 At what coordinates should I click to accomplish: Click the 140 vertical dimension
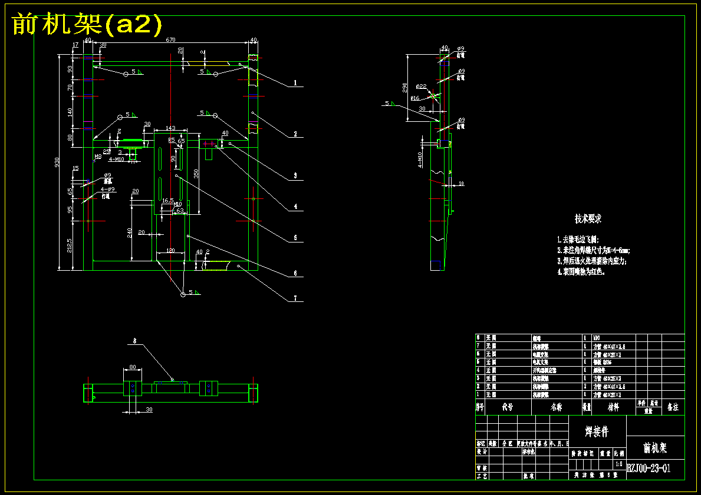[70, 112]
